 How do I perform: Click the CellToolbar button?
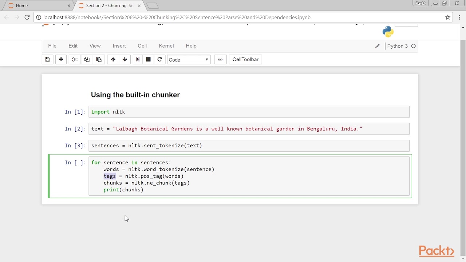[x=245, y=59]
